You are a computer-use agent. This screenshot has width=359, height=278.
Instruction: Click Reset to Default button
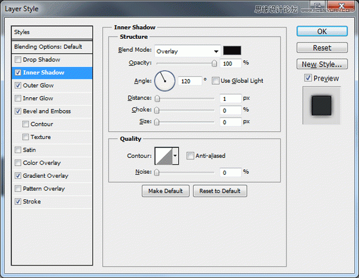pyautogui.click(x=220, y=191)
